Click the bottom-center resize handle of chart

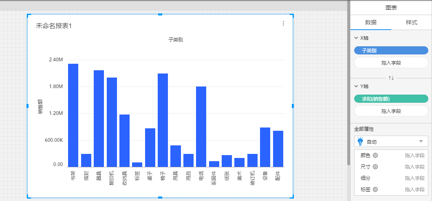pyautogui.click(x=160, y=197)
